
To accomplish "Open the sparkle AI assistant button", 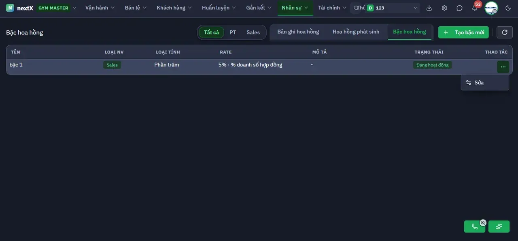I will click(x=499, y=226).
